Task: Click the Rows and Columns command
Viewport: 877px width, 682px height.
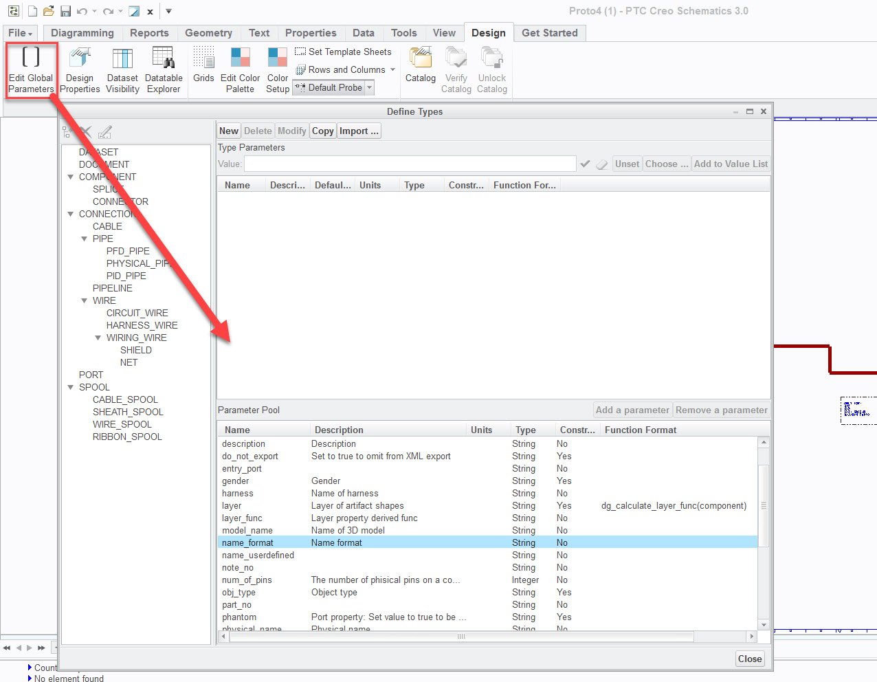Action: point(340,69)
